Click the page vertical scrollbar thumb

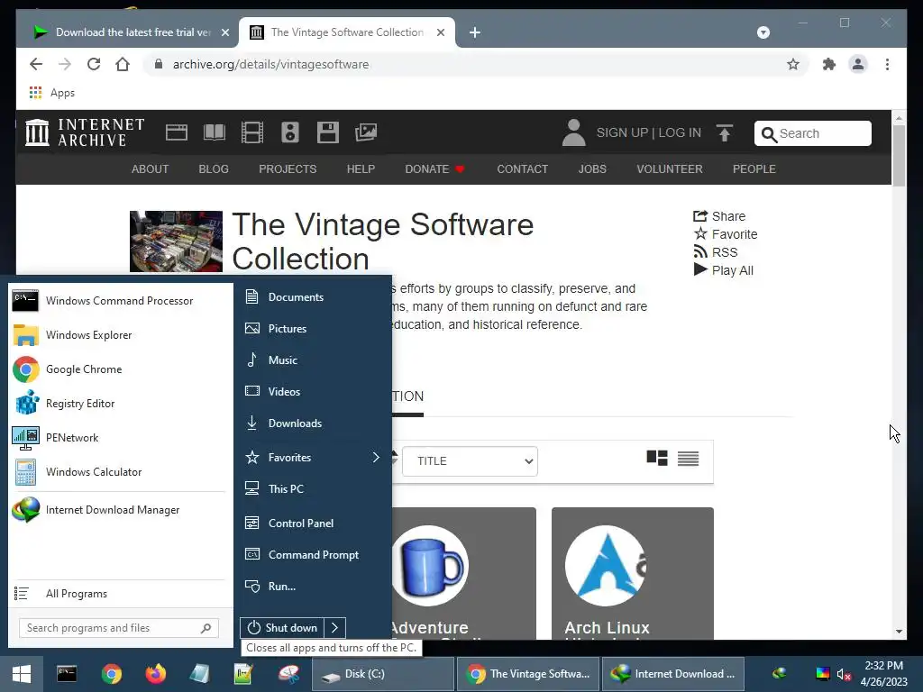click(x=899, y=157)
